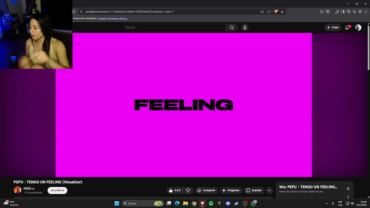This screenshot has height=208, width=370.
Task: Open the volume speaker tray icon
Action: [x=352, y=203]
